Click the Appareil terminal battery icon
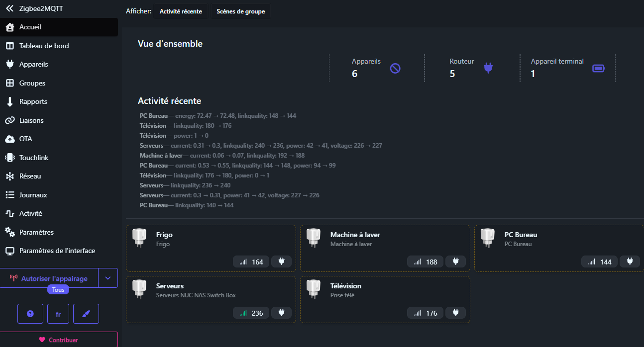 [x=598, y=68]
